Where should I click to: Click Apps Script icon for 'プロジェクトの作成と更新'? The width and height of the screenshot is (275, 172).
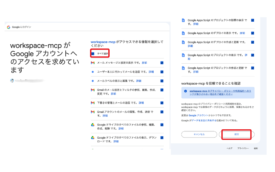(x=183, y=68)
